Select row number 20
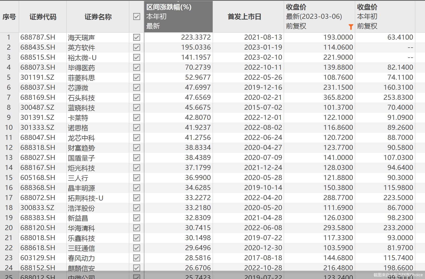This screenshot has width=425, height=279. [9, 228]
